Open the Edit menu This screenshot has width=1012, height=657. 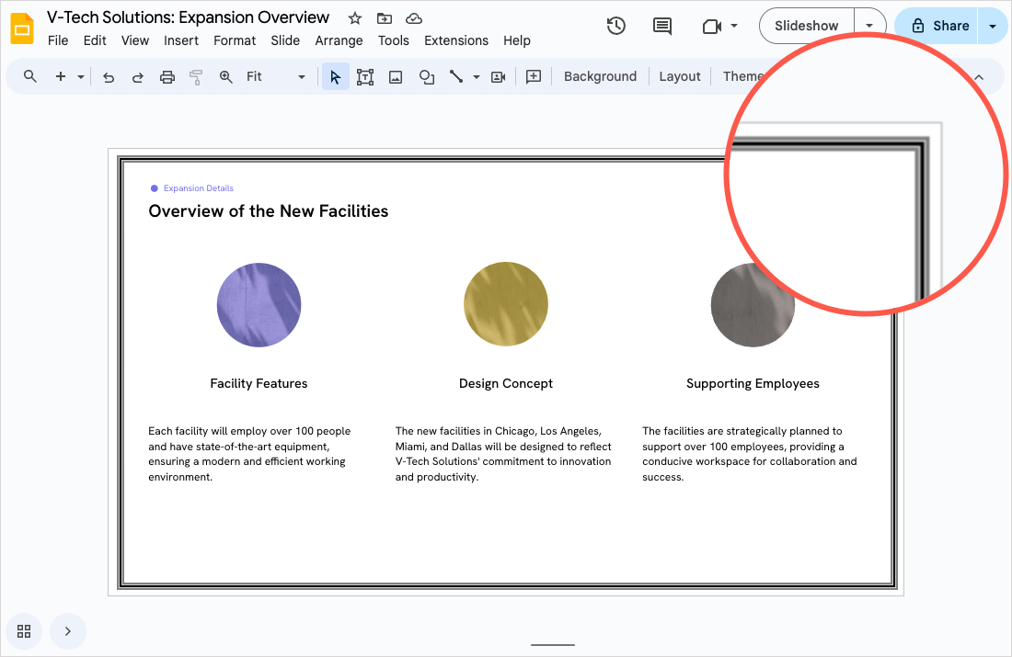tap(95, 40)
